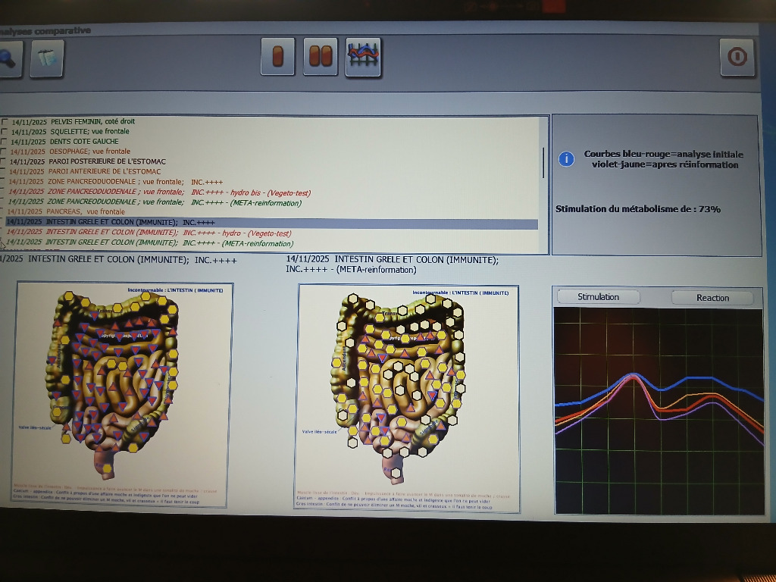Open the map pages icon in toolbar

(x=47, y=58)
